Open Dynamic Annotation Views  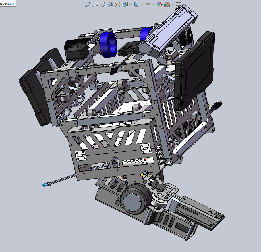(117, 5)
